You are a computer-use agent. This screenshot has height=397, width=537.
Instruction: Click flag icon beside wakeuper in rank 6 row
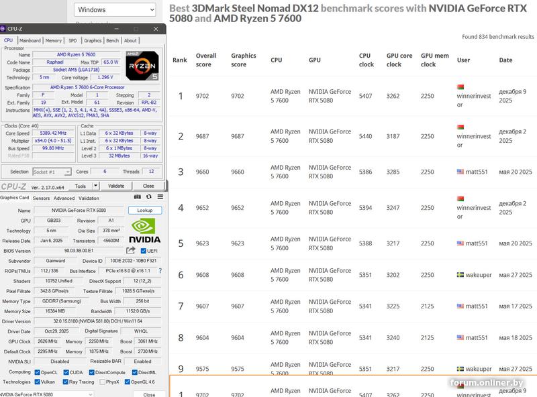(460, 274)
